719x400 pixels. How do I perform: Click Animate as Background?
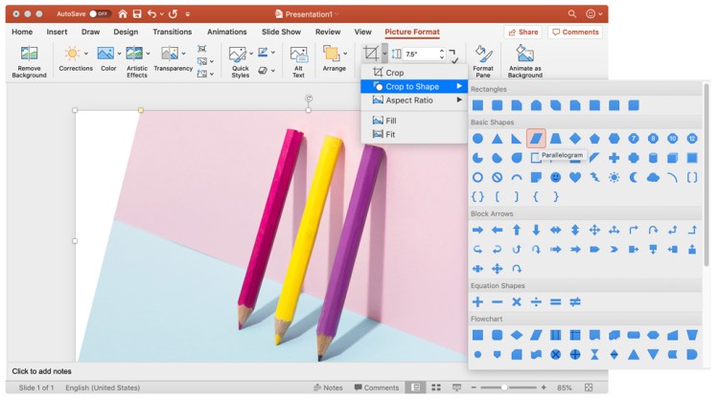point(525,62)
